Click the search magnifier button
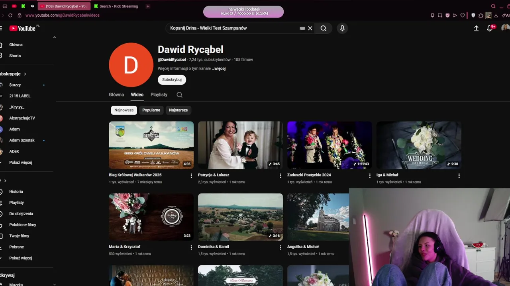 point(324,28)
